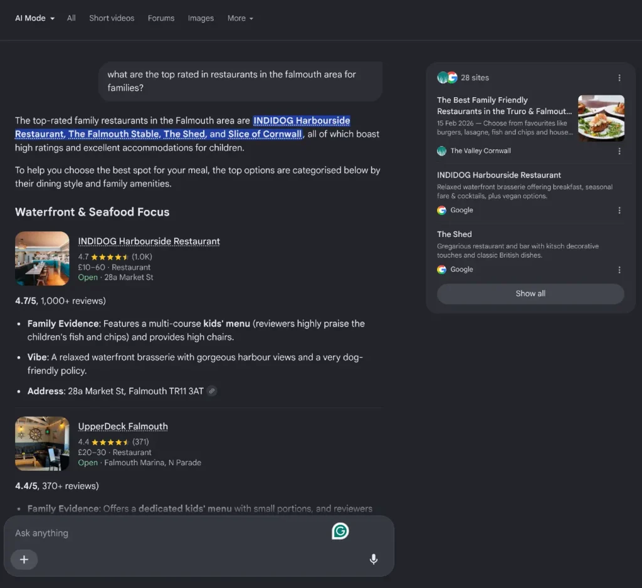This screenshot has width=642, height=588.
Task: Click the Grammarly icon in input box
Action: 340,531
